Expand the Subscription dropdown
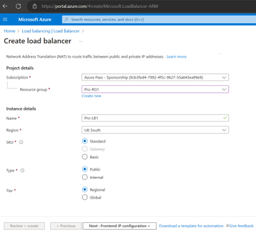The image size is (256, 233). (x=155, y=77)
